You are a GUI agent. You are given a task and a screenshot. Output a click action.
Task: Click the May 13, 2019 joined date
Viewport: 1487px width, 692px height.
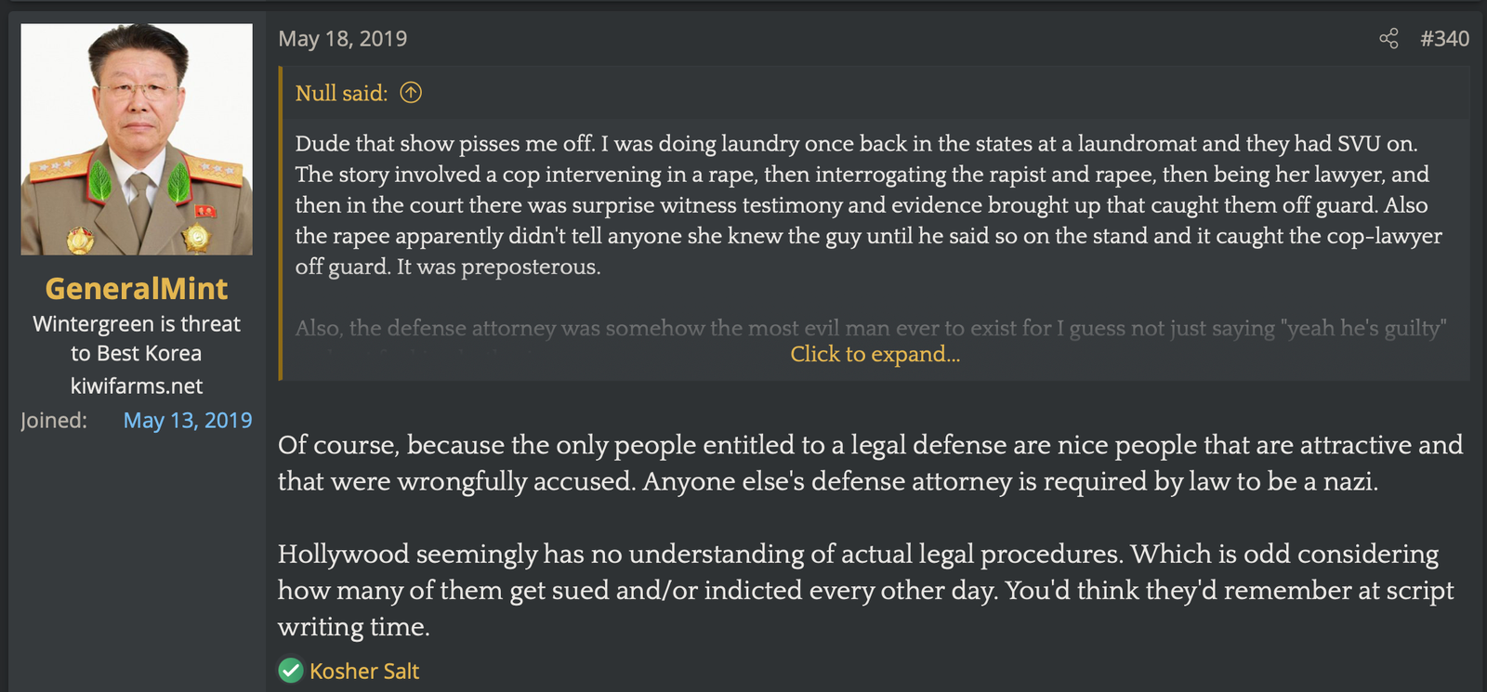[x=188, y=420]
